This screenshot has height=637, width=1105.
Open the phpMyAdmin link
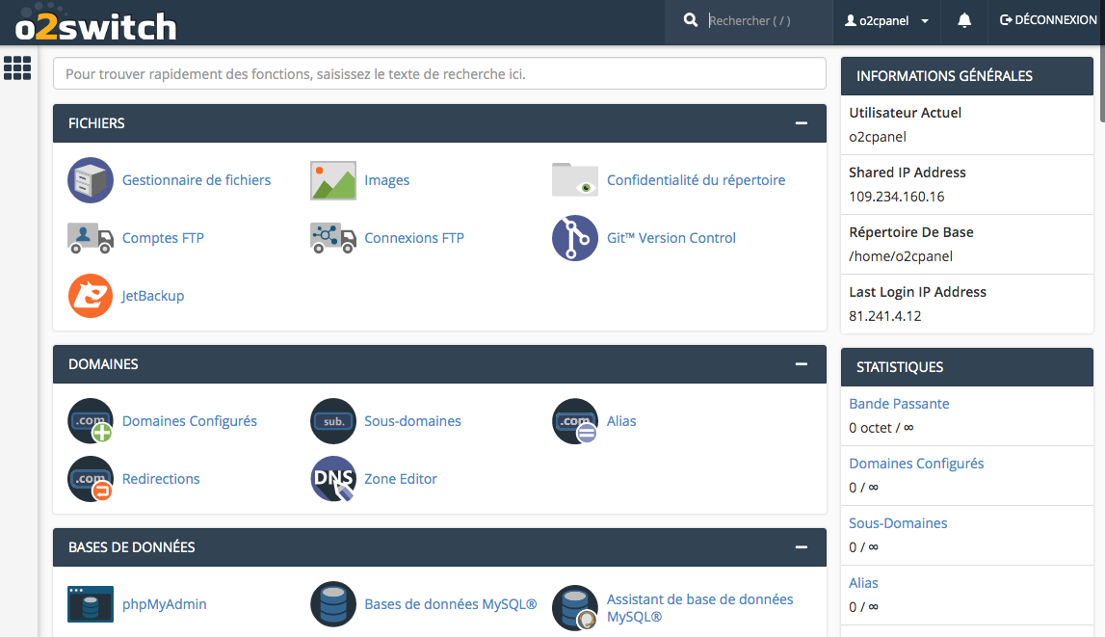[164, 604]
